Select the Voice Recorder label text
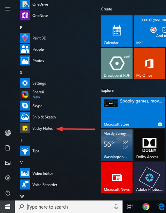 (45, 185)
